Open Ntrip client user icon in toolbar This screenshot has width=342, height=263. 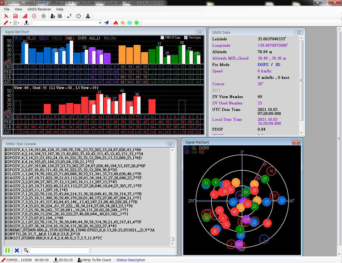(x=53, y=16)
